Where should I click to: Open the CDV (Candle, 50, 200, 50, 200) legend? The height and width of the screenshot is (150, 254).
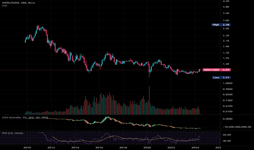[25, 117]
